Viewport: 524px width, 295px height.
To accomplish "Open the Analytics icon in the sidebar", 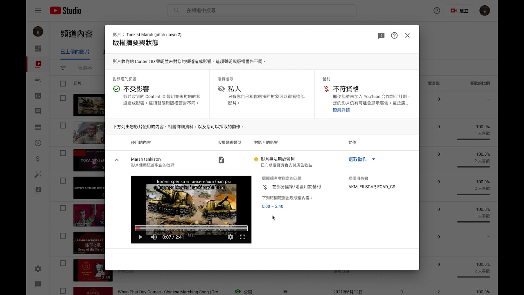I will [38, 95].
